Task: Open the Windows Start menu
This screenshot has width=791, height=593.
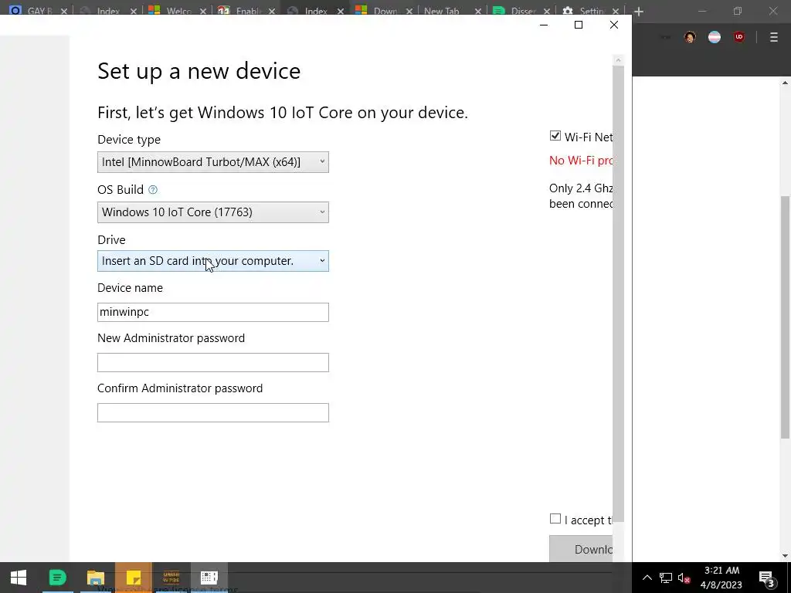Action: point(19,578)
